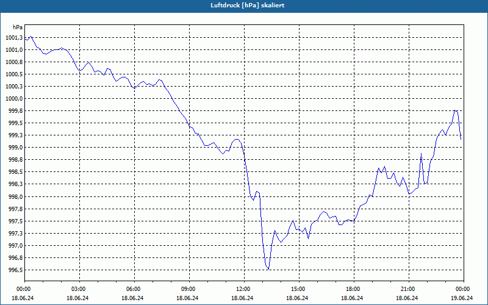Click the 06:00 time axis label
The width and height of the screenshot is (488, 305).
(134, 289)
